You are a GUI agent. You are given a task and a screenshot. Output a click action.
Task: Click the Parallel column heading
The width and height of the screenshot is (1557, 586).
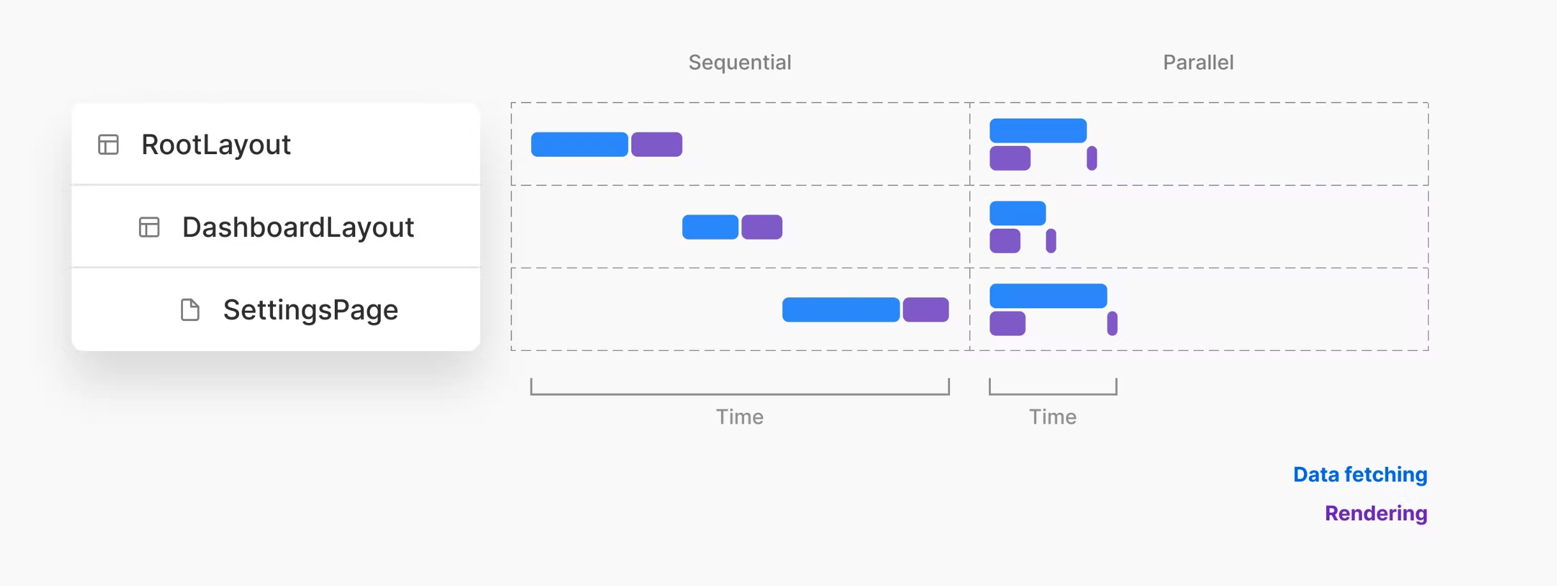tap(1198, 62)
